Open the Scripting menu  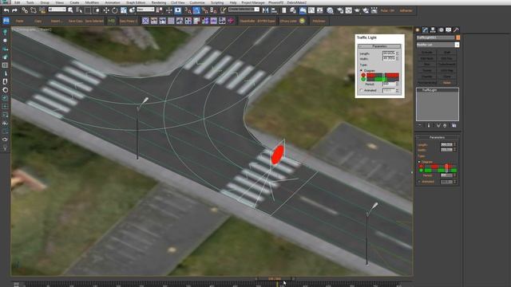[x=217, y=2]
